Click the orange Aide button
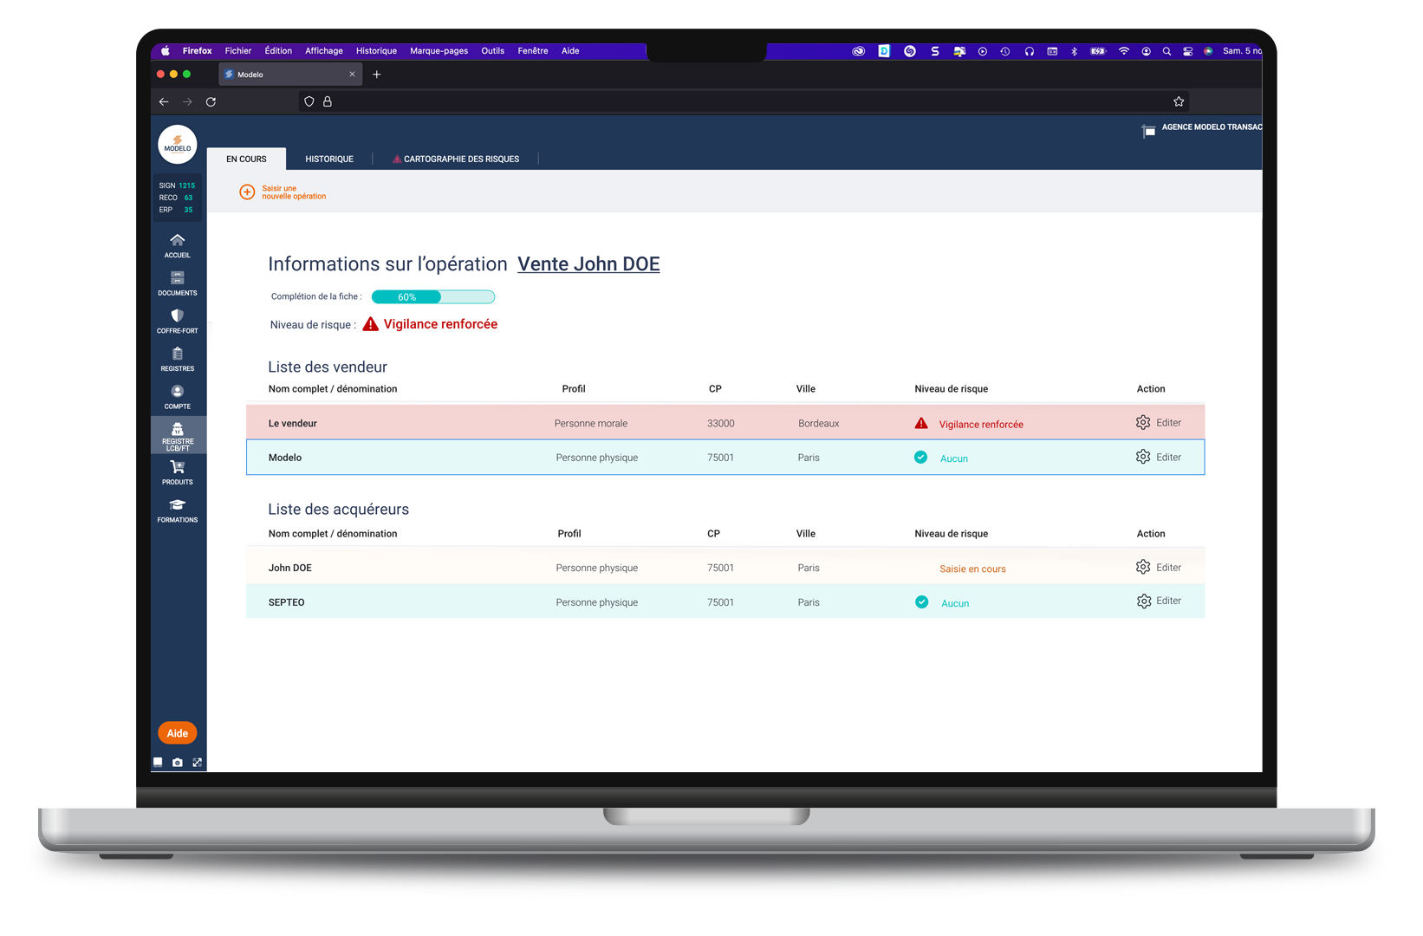Image resolution: width=1423 pixels, height=936 pixels. click(x=178, y=733)
